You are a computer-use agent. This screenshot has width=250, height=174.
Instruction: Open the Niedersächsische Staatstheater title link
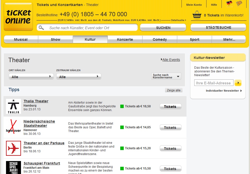click(39, 123)
